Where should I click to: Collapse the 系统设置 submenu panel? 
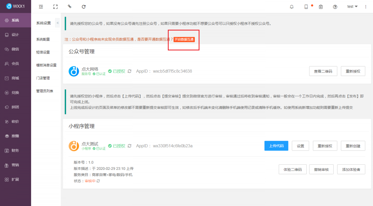click(x=58, y=23)
